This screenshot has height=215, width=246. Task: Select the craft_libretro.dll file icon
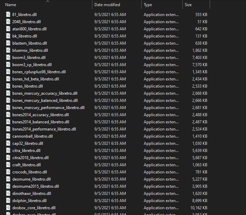click(8, 165)
